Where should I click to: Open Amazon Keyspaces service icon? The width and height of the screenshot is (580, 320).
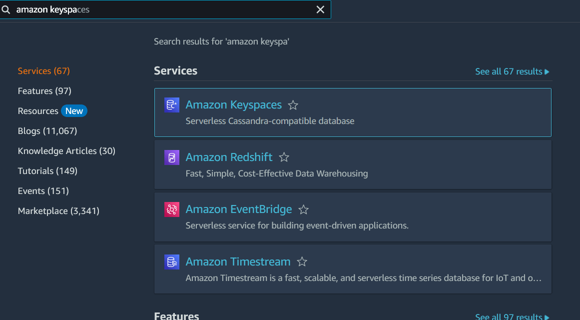[172, 105]
